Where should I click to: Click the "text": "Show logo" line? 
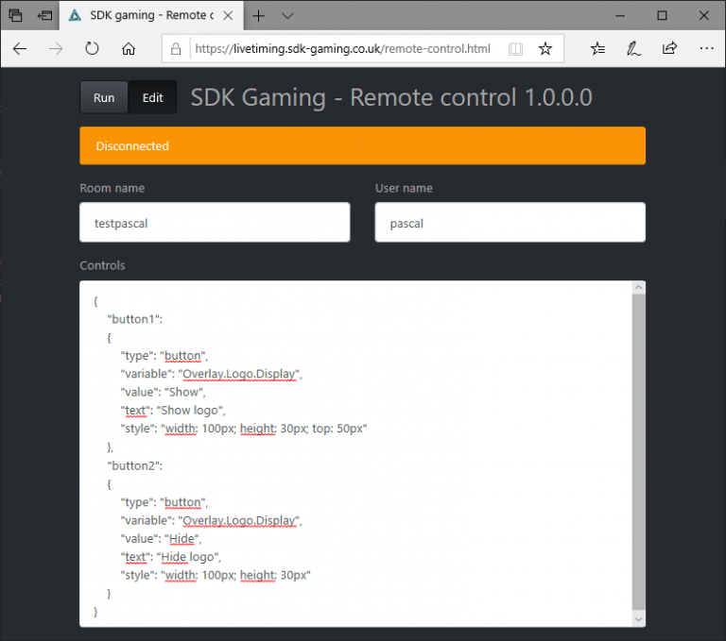coord(173,411)
